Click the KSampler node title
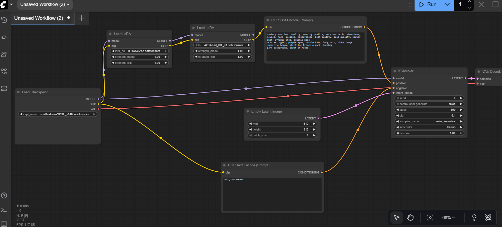The width and height of the screenshot is (502, 227). pos(406,71)
